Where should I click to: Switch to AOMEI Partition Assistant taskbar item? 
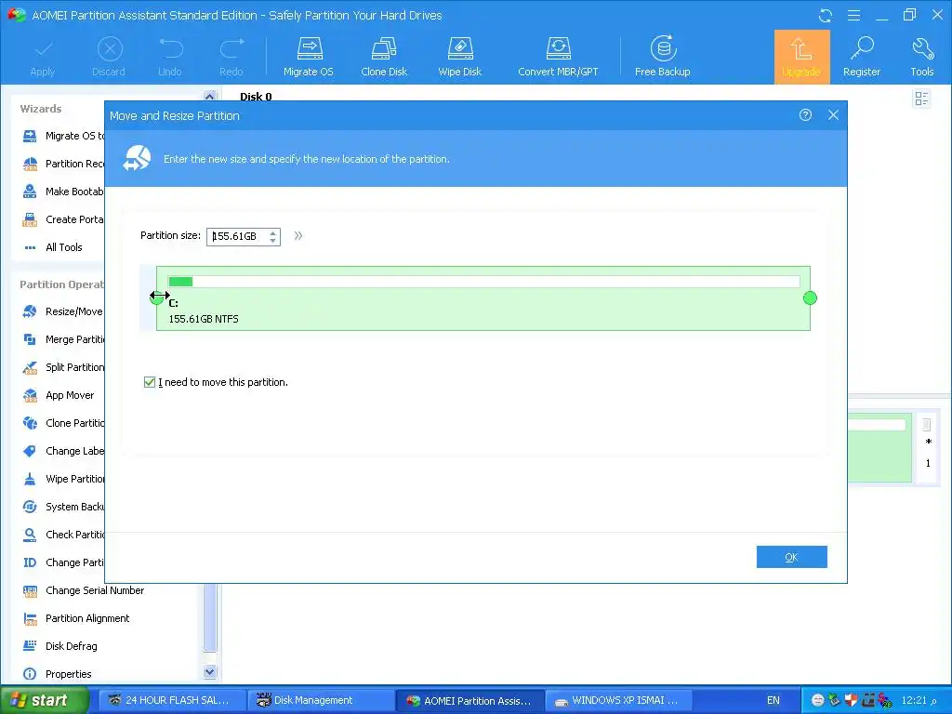click(x=469, y=701)
